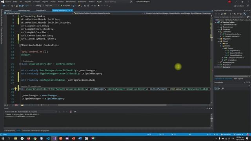
Task: Click the Live Share button
Action: click(x=239, y=6)
